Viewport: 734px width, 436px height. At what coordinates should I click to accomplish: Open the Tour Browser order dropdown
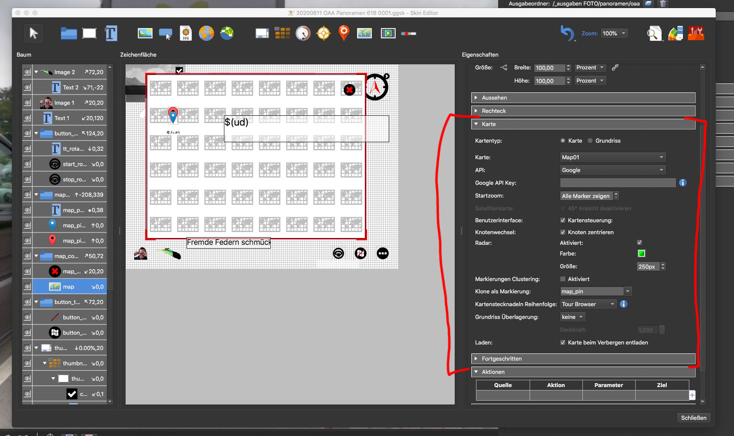coord(588,304)
